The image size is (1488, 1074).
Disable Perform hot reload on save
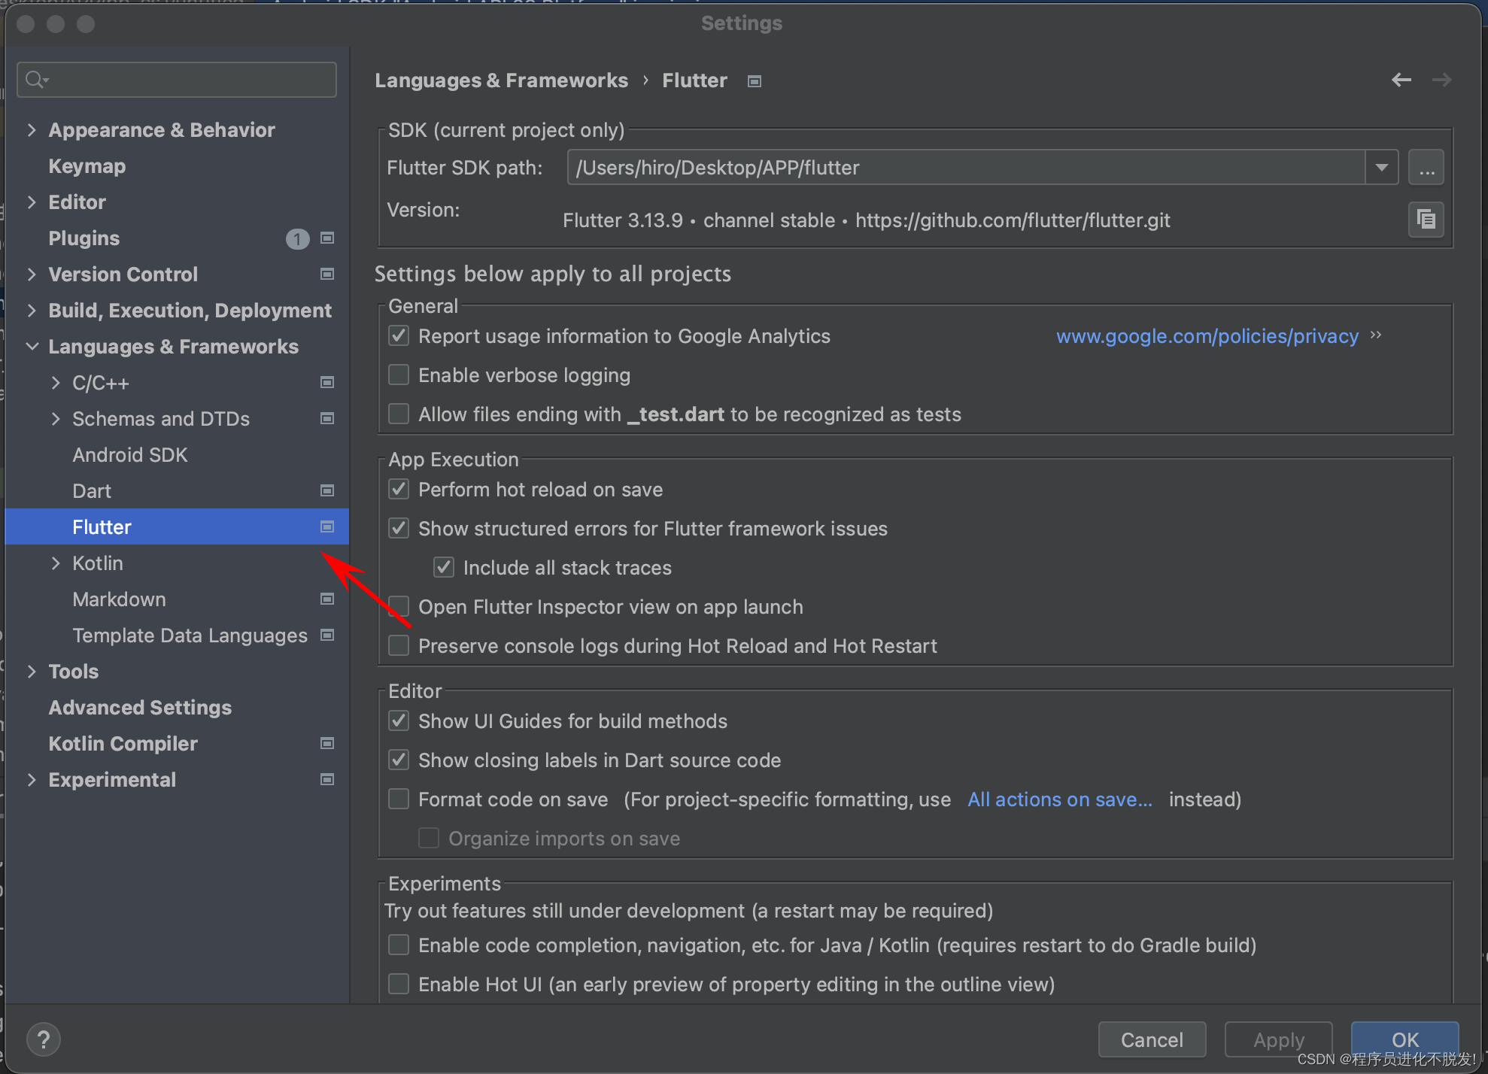point(399,490)
